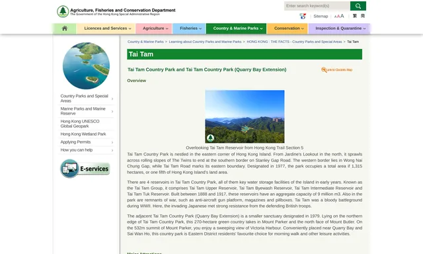Select the medium text size A

click(x=338, y=17)
